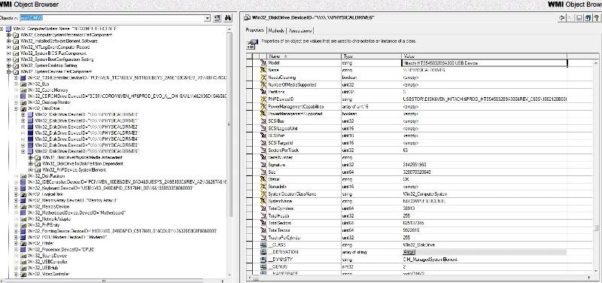Switch to the Properties tab
The image size is (602, 283).
[x=255, y=30]
